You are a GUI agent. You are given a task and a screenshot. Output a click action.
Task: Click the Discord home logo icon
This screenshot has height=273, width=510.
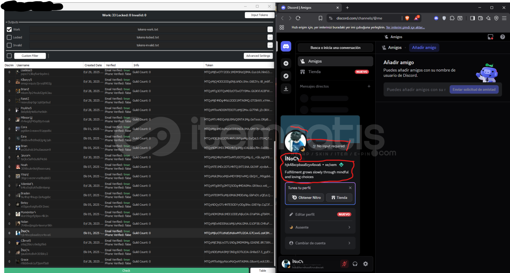(286, 47)
